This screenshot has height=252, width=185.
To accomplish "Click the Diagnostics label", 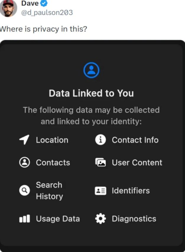I will (134, 219).
